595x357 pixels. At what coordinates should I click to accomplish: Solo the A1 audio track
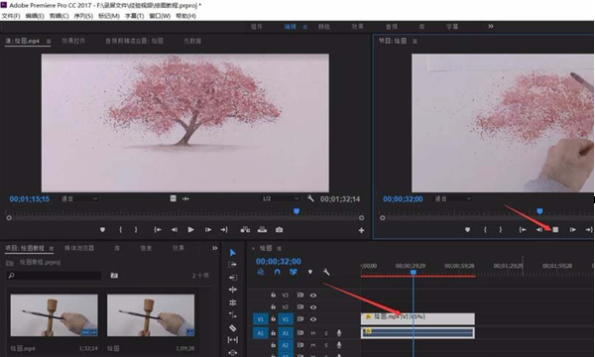[x=326, y=333]
